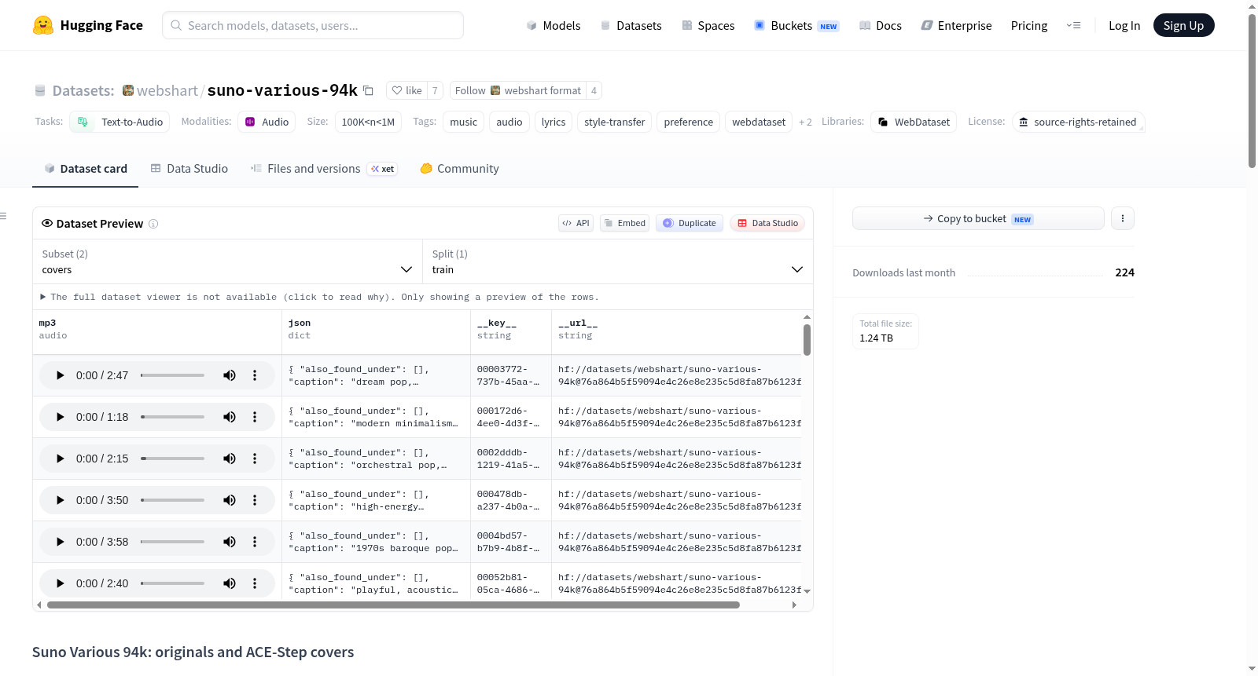Open the source-rights-retained license tag
Screen dimensions: 1258x676
tap(1078, 122)
